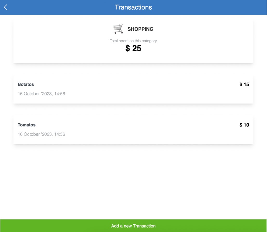Click the date under Botatos
The image size is (267, 232).
click(41, 94)
